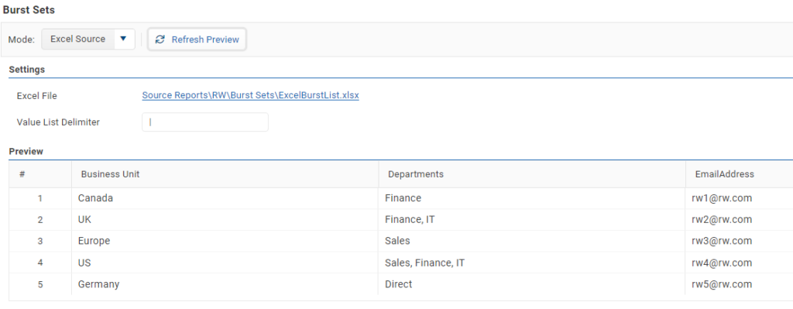Select the UK business unit cell
This screenshot has height=309, width=793.
pyautogui.click(x=225, y=219)
